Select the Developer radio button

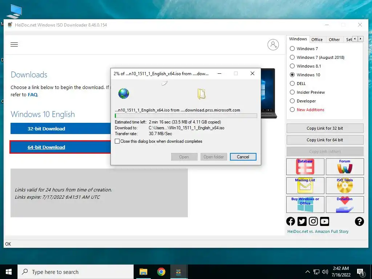pyautogui.click(x=292, y=101)
